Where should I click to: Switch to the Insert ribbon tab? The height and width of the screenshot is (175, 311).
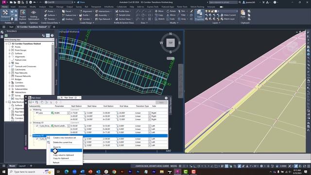[13, 7]
